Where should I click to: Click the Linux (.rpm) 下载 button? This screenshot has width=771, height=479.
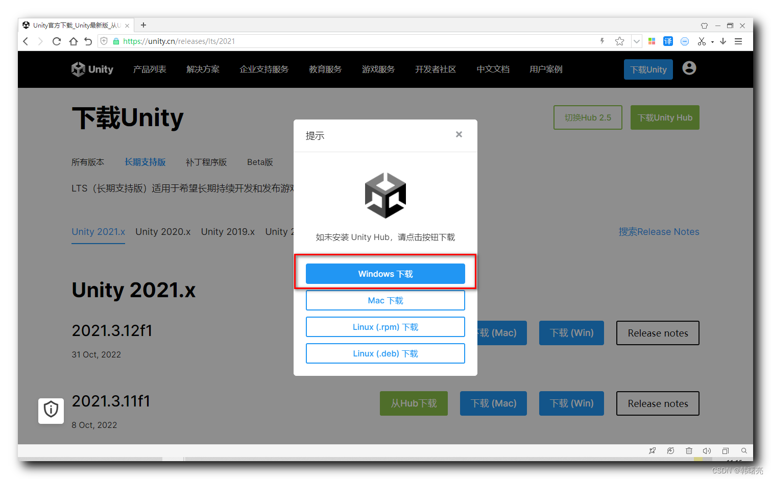click(x=385, y=327)
